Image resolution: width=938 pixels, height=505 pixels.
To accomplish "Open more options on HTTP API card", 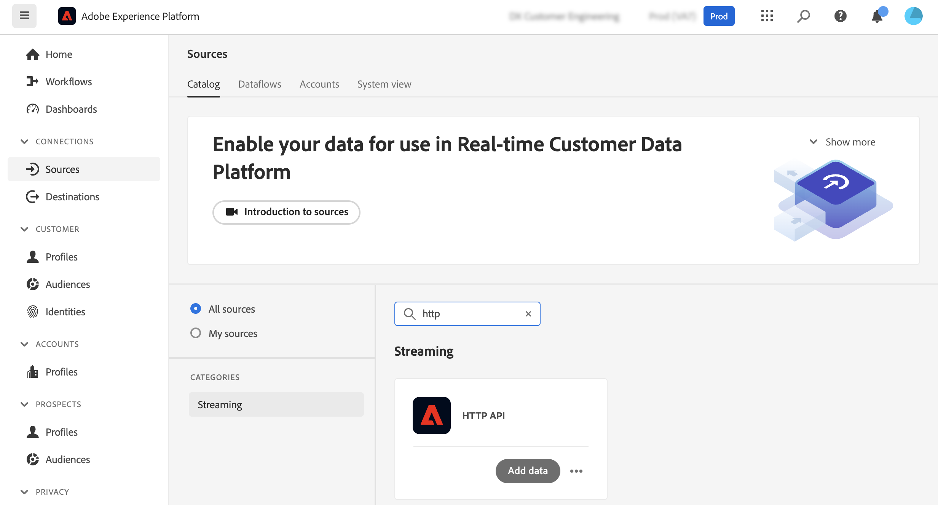I will [x=576, y=471].
